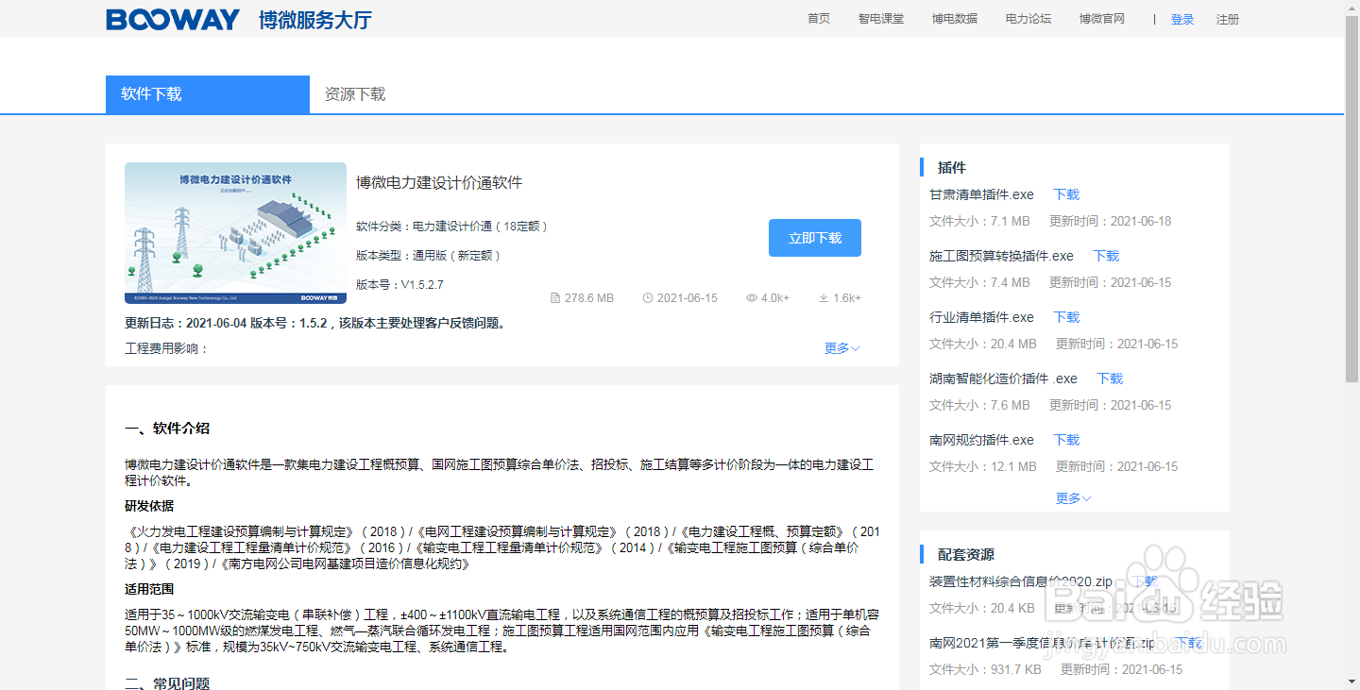This screenshot has height=690, width=1360.
Task: Click the 行业清单插件.exe file name
Action: pyautogui.click(x=981, y=317)
